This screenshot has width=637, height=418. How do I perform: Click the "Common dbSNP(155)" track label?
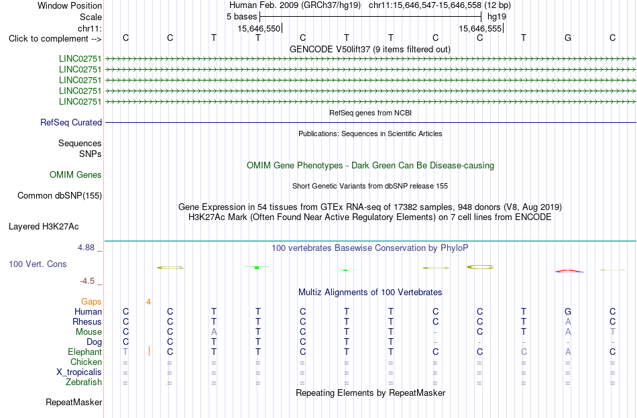pos(59,196)
